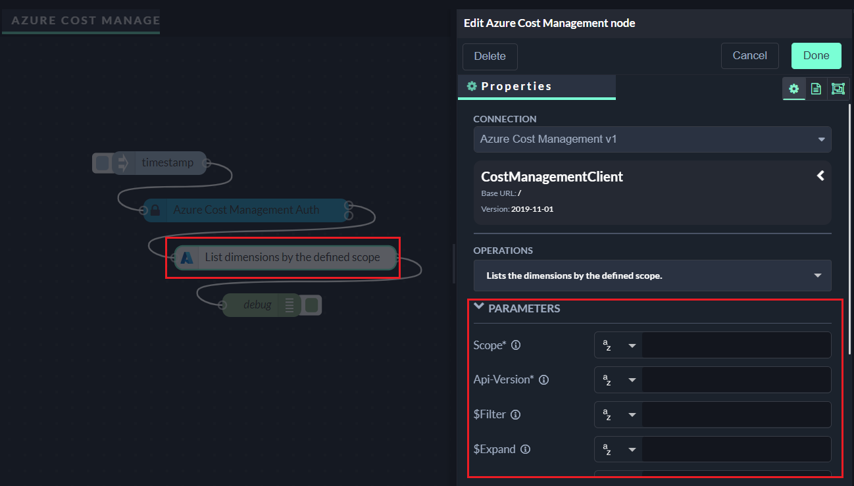The image size is (854, 486).
Task: Select the Azure Cost Management flow tab
Action: click(81, 20)
